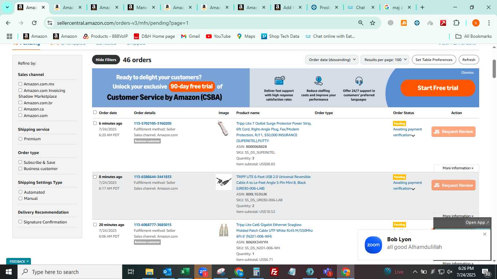Open File Explorer from the taskbar
The height and width of the screenshot is (279, 497).
(x=150, y=272)
